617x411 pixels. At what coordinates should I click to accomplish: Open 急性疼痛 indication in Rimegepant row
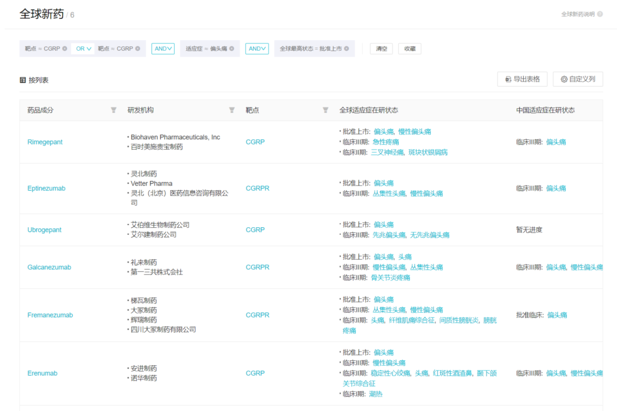click(x=386, y=142)
